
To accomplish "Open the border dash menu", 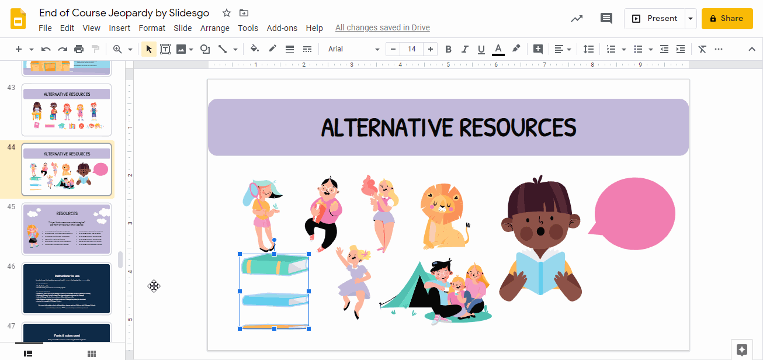I will [x=307, y=49].
